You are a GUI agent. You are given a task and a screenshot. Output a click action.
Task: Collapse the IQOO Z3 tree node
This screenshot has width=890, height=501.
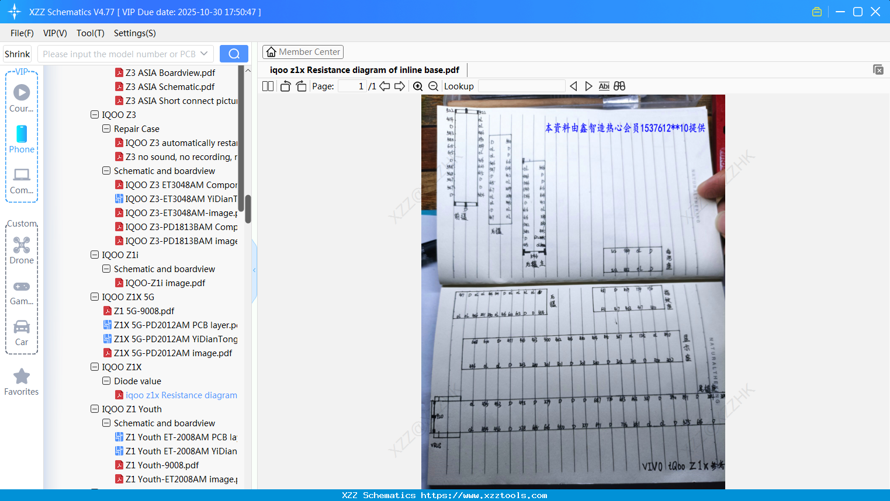tap(95, 115)
